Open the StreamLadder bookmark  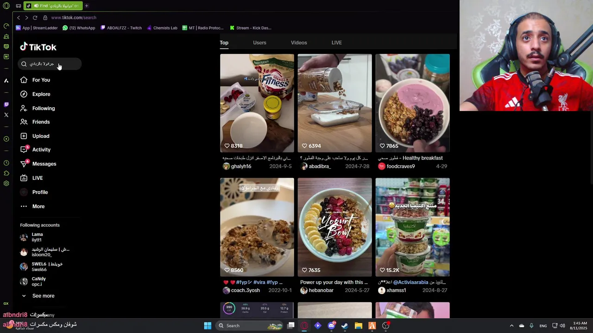click(x=37, y=28)
